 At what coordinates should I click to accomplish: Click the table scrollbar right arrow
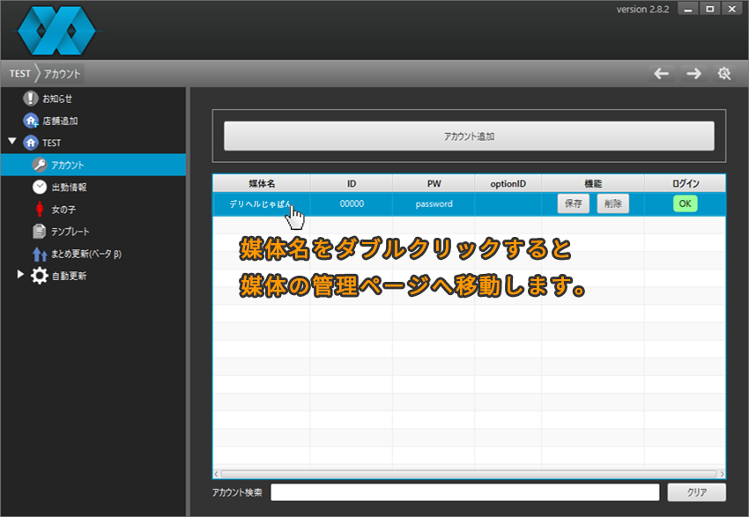coord(722,474)
